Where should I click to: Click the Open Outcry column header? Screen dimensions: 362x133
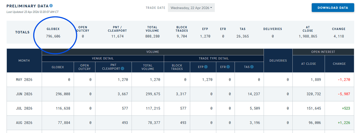pos(84,67)
